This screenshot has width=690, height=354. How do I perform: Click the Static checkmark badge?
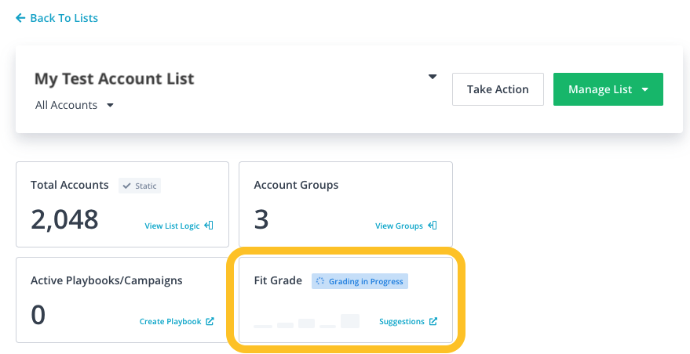point(140,186)
